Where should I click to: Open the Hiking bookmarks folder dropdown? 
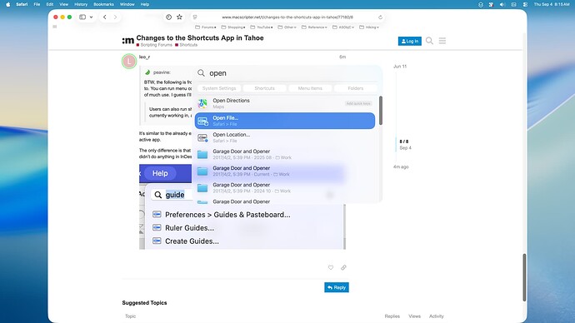[x=369, y=27]
